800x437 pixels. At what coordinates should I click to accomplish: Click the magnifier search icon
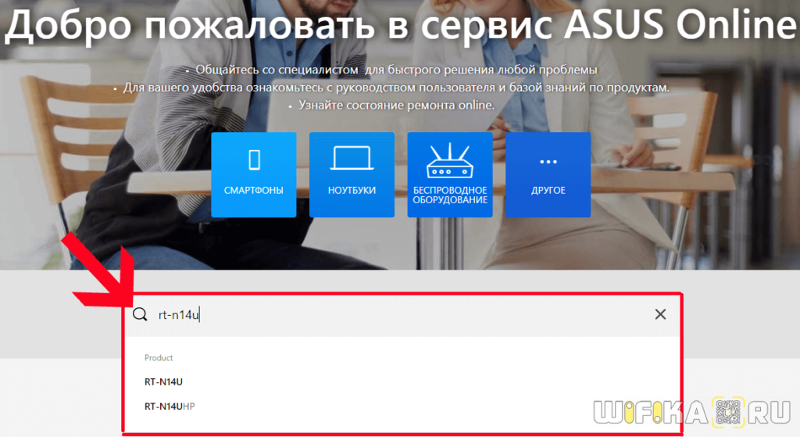click(140, 314)
